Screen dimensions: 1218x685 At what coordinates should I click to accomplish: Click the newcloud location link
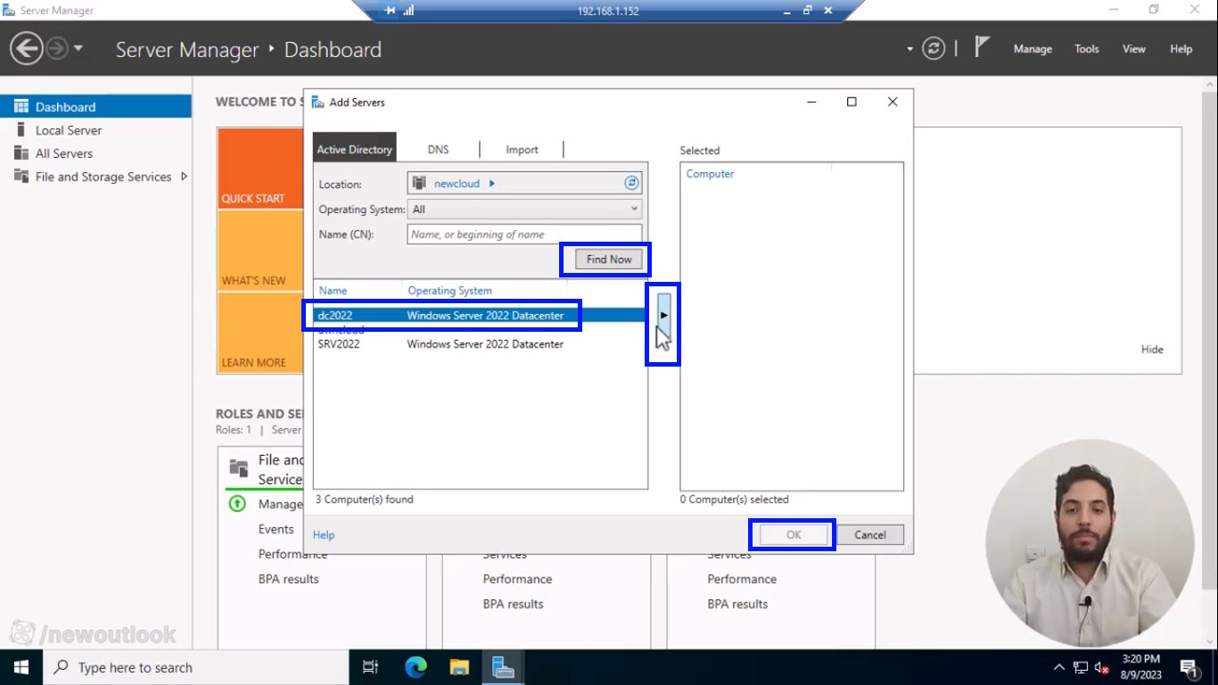[x=457, y=184]
